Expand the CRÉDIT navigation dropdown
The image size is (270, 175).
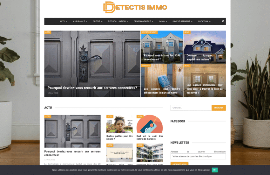[98, 21]
